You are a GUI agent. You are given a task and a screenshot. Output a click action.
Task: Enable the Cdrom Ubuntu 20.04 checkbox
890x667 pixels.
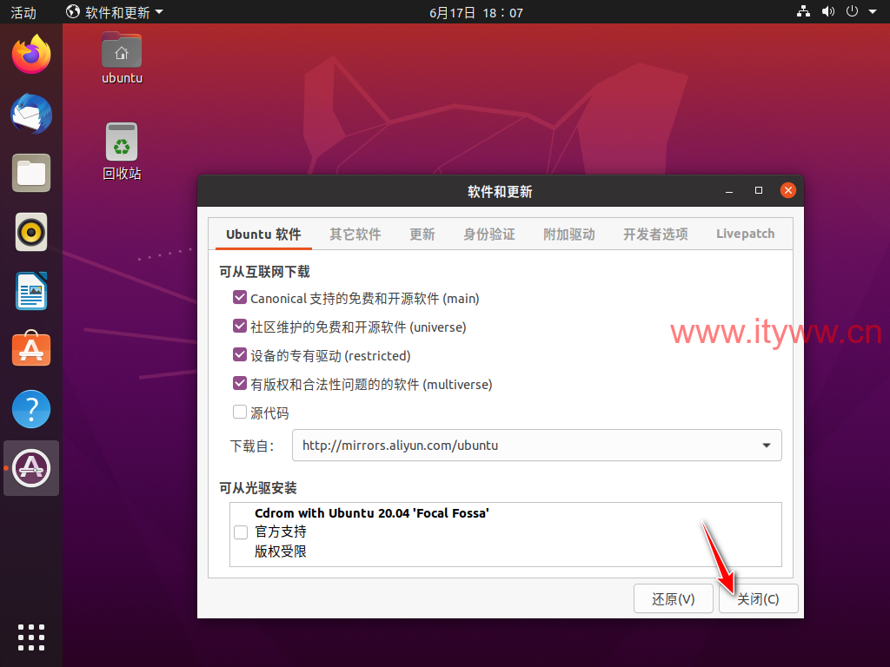tap(241, 532)
